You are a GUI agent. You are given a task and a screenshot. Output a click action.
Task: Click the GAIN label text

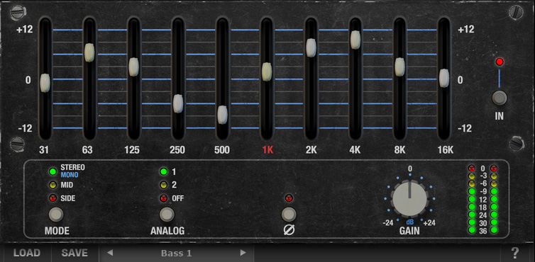[x=409, y=232]
